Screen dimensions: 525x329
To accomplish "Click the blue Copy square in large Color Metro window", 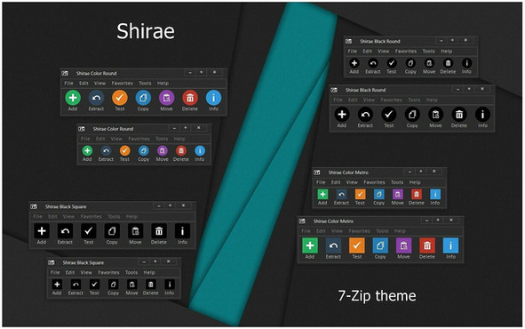I will click(x=380, y=245).
